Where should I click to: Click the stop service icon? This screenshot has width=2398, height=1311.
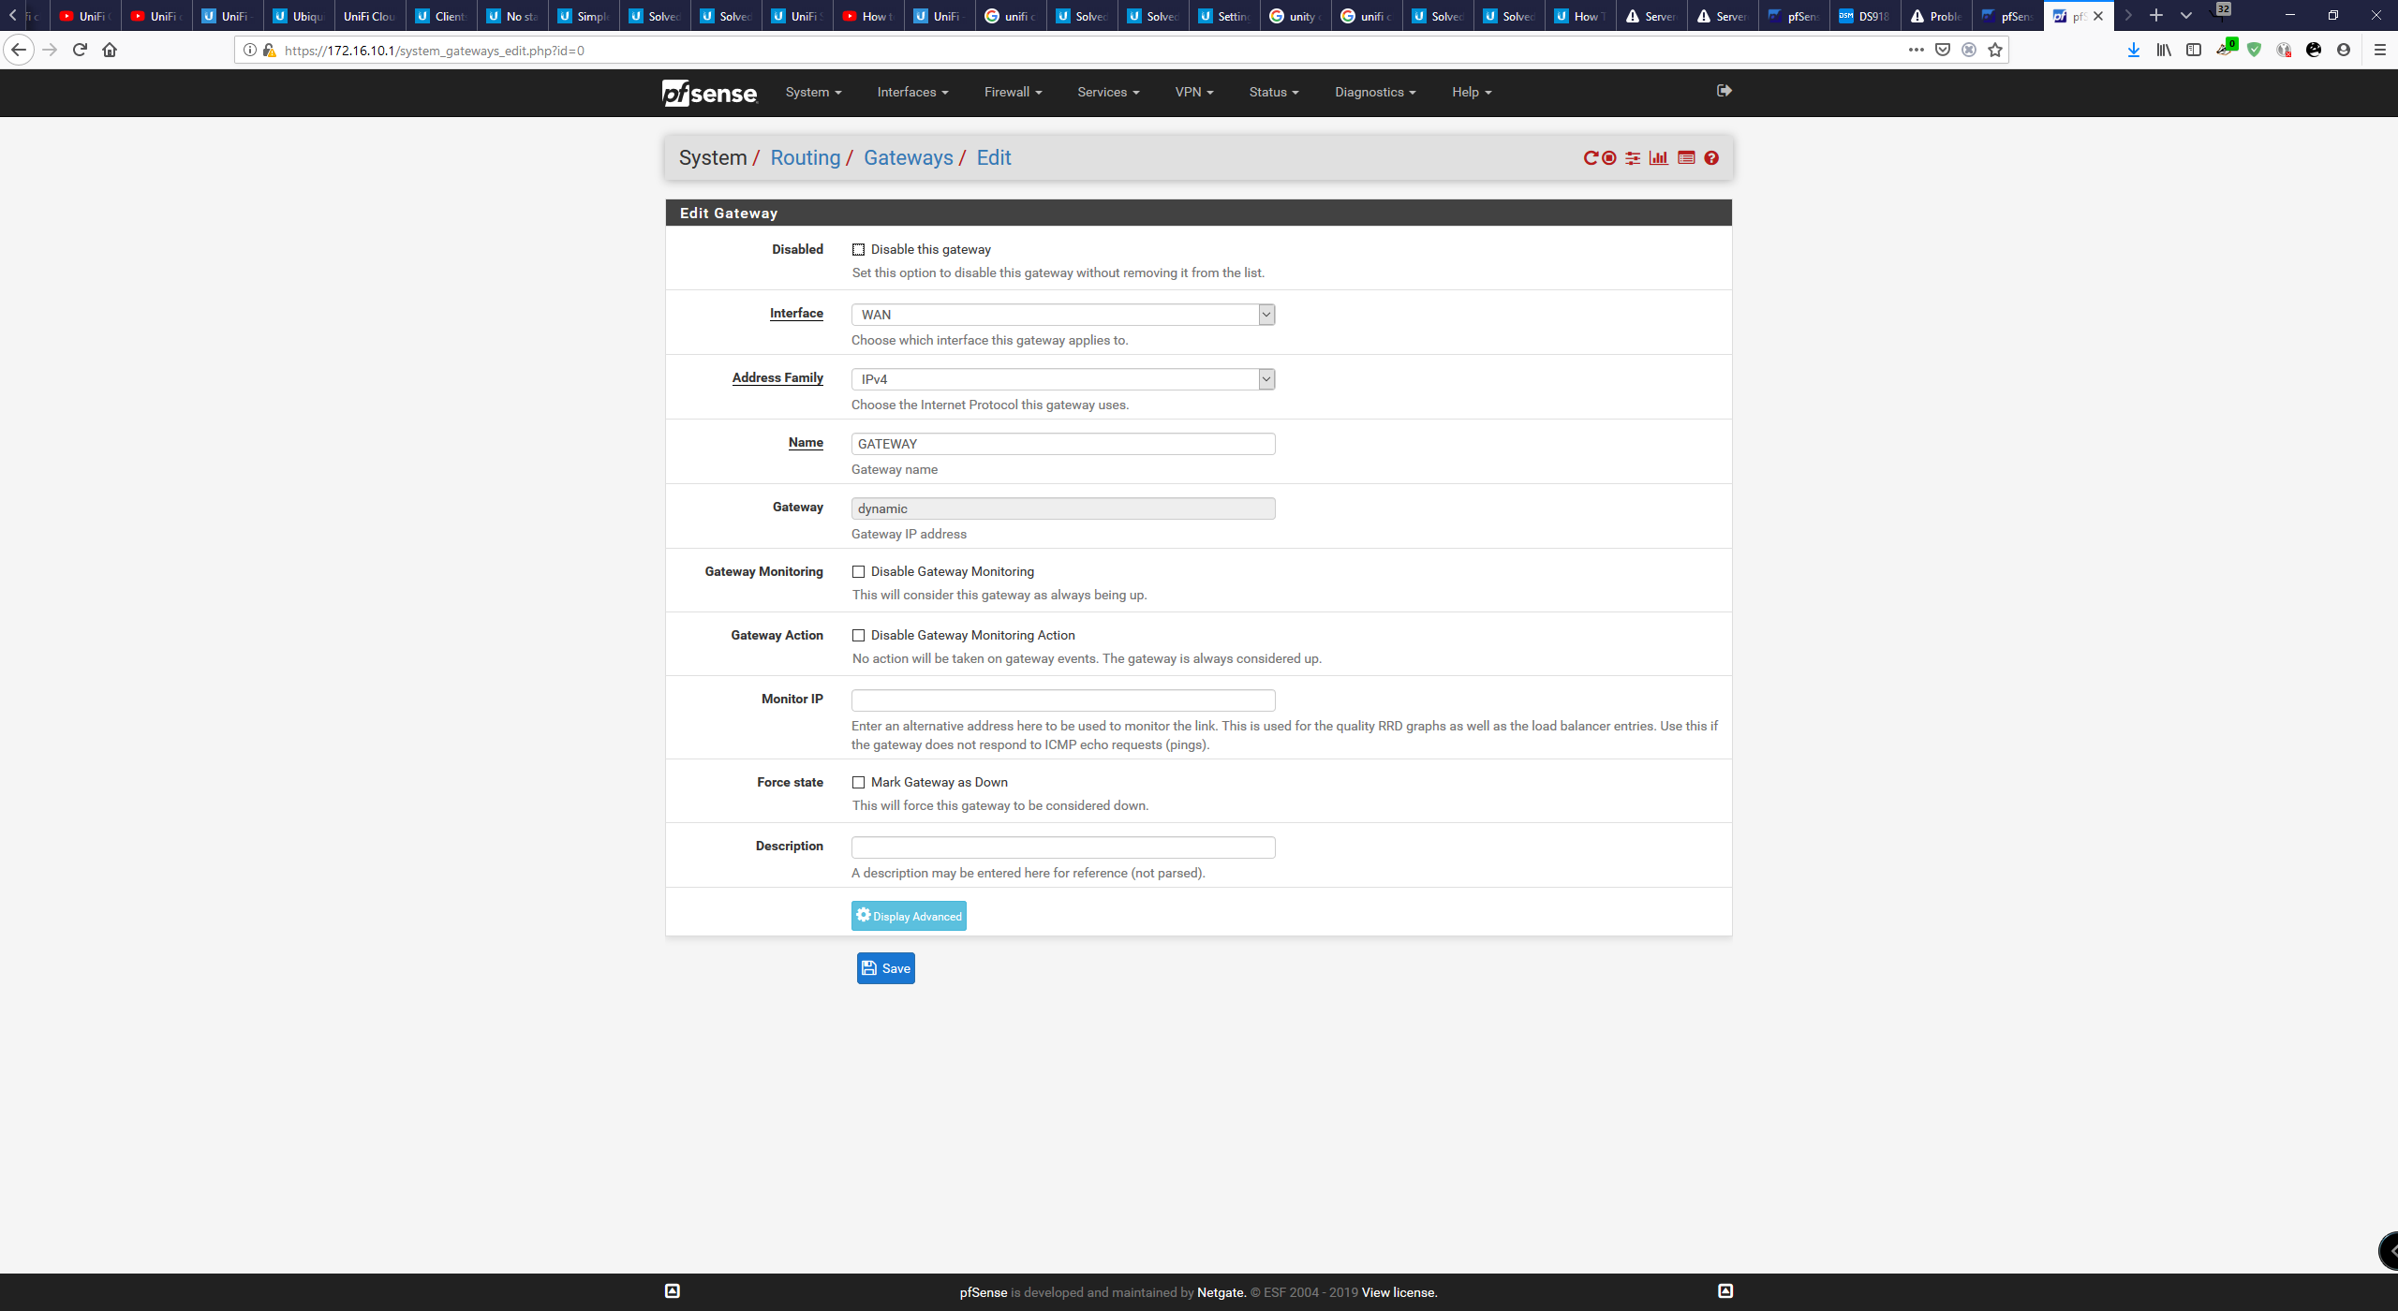[1609, 158]
